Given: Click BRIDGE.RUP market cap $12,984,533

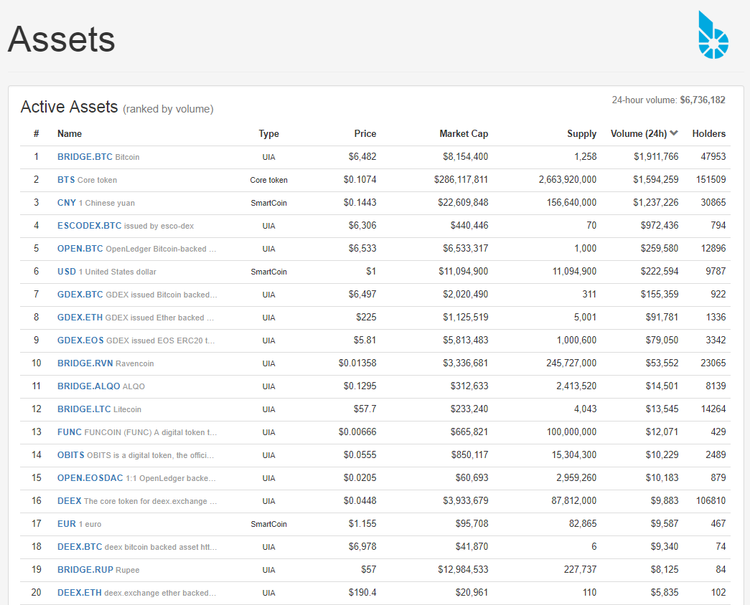Looking at the screenshot, I should click(x=463, y=570).
